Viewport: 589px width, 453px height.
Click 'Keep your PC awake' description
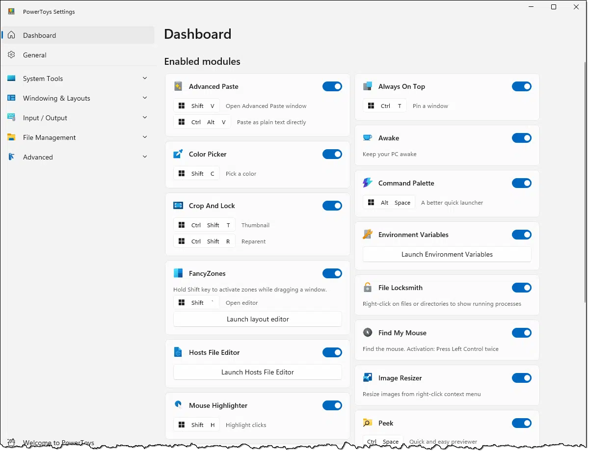pyautogui.click(x=390, y=154)
